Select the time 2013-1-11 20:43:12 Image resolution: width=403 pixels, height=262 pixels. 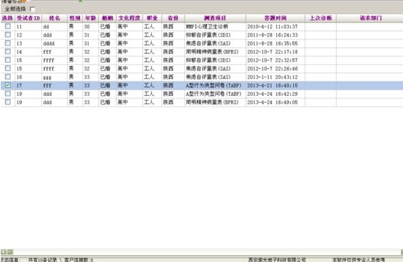[273, 77]
